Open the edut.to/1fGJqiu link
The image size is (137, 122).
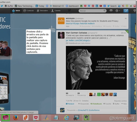click(x=73, y=23)
